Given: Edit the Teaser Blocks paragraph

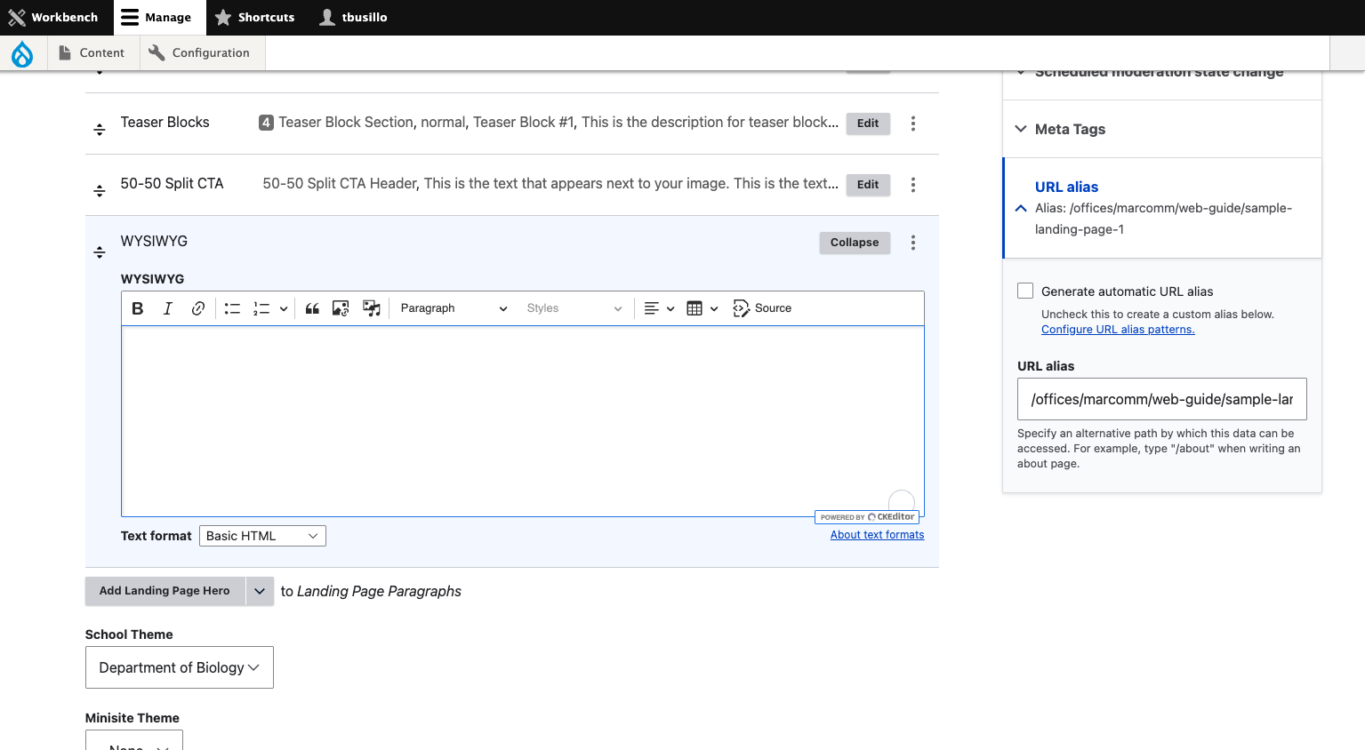Looking at the screenshot, I should (868, 124).
